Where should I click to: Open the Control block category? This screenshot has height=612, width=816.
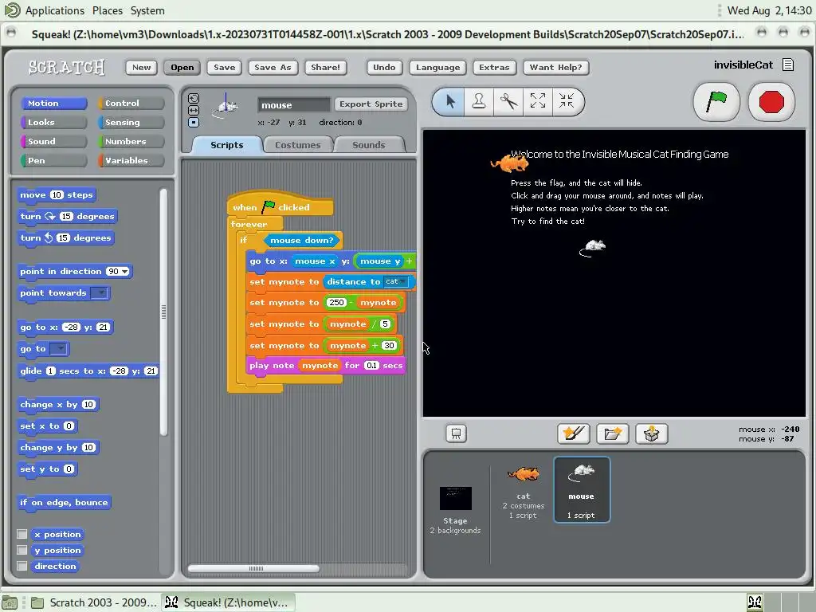click(x=131, y=103)
